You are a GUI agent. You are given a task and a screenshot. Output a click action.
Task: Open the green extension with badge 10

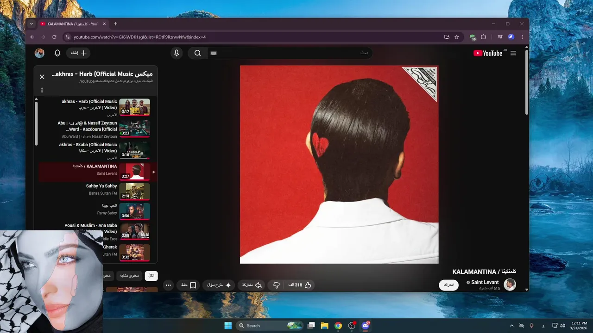473,37
